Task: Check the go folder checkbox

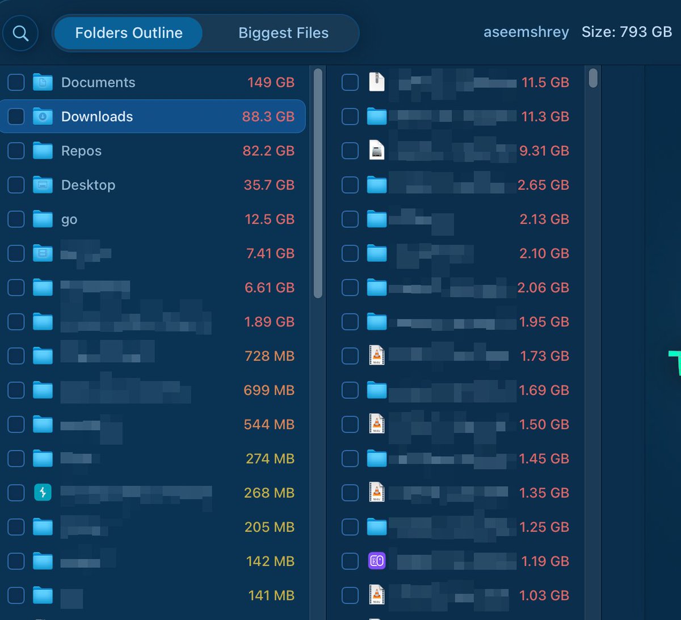Action: click(16, 219)
